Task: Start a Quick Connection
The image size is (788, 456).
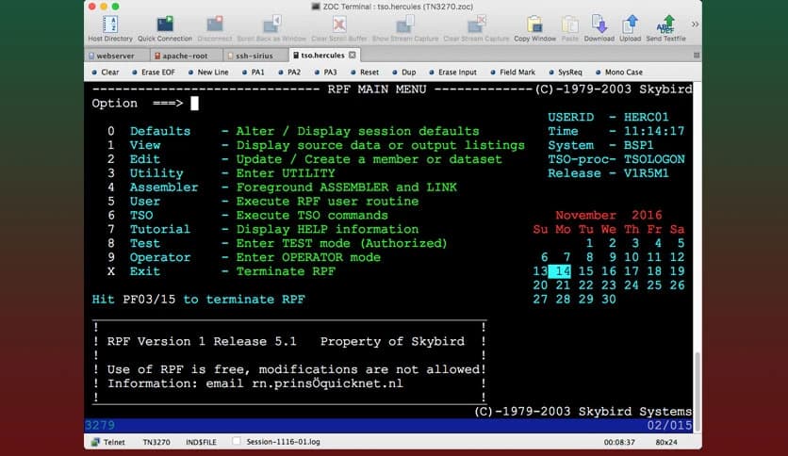Action: tap(165, 28)
